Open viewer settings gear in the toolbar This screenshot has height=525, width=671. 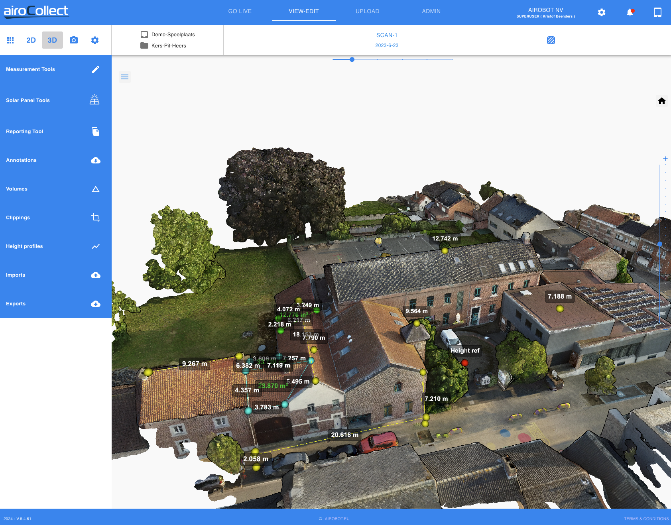[x=95, y=40]
